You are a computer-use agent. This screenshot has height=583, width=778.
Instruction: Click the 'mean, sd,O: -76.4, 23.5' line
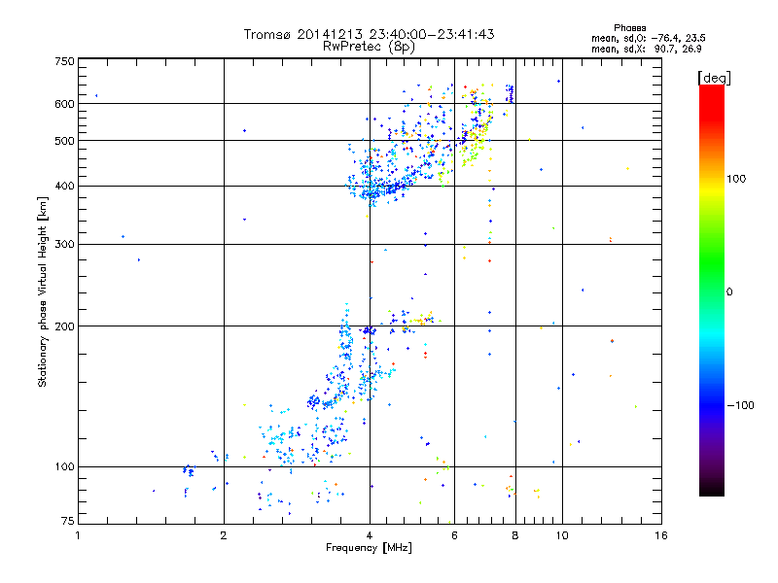pos(648,39)
